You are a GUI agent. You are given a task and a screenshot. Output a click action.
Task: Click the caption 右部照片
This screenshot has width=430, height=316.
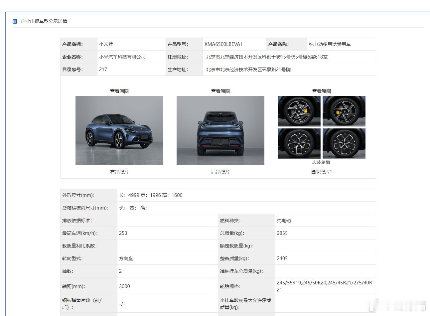pyautogui.click(x=119, y=172)
